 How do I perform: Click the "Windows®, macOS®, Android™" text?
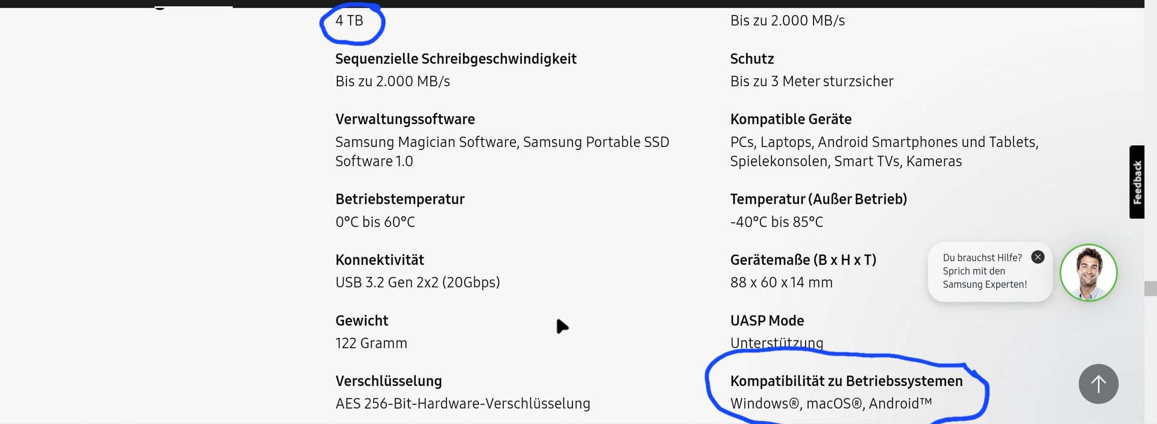point(830,404)
